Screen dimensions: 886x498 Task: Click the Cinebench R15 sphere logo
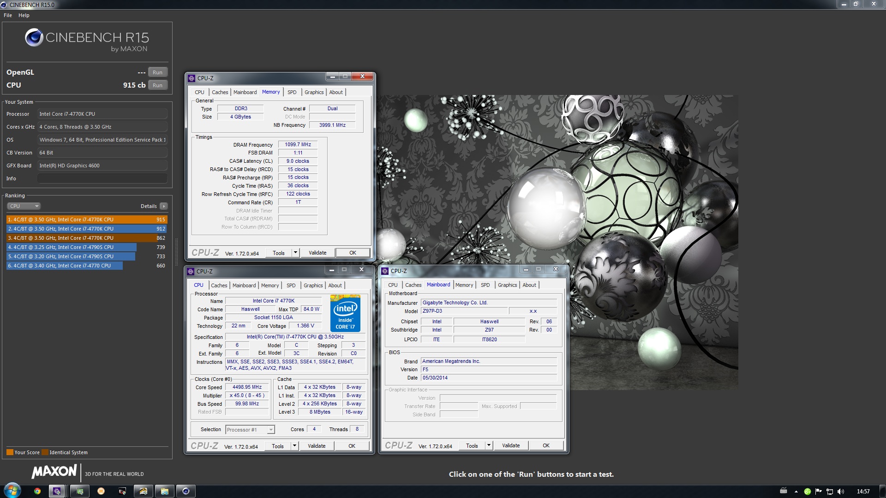coord(34,37)
